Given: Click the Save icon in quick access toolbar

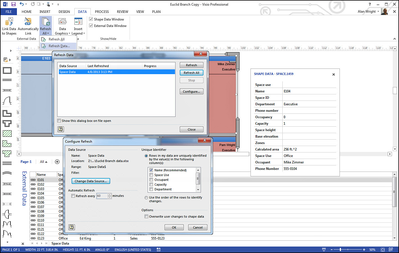Looking at the screenshot, I should coord(13,4).
